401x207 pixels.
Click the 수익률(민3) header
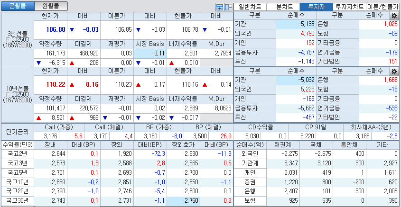tap(18, 145)
